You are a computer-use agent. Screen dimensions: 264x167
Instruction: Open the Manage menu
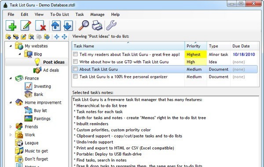[97, 15]
